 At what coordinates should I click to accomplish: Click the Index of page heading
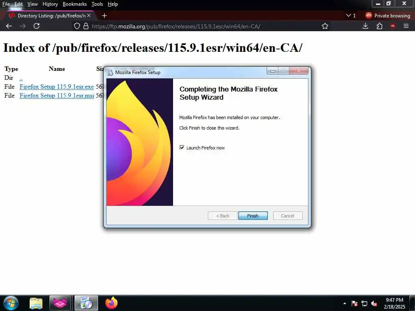pos(153,48)
